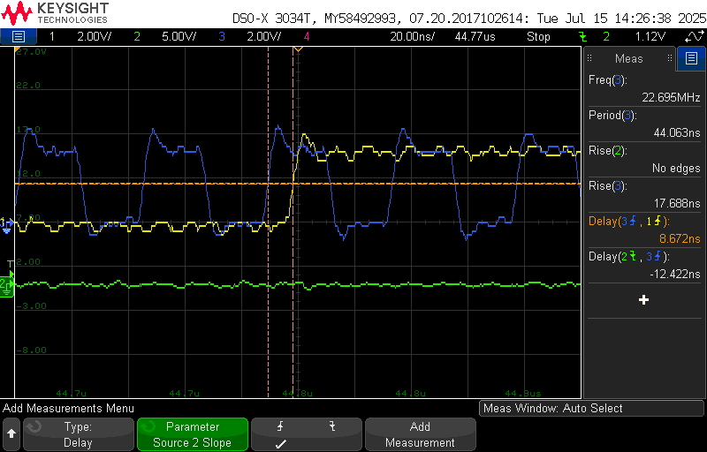This screenshot has height=452, width=707.
Task: Click channel 3 ground level marker
Action: (6, 223)
